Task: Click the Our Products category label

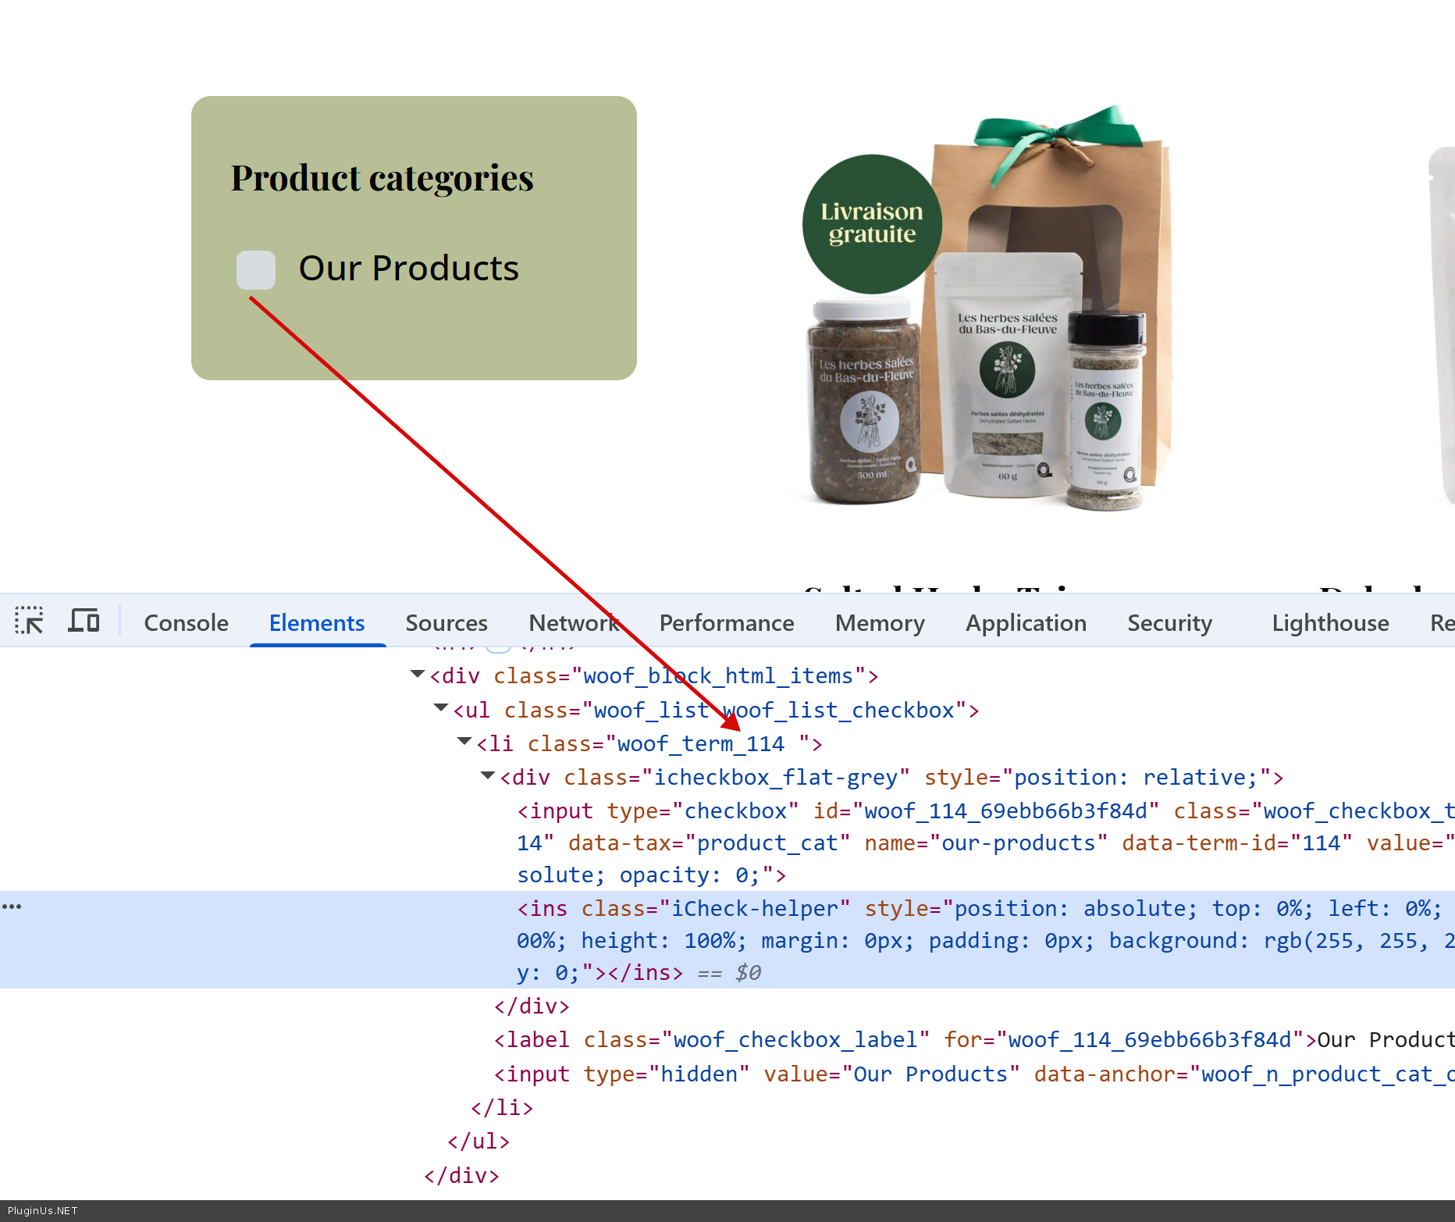Action: coord(408,269)
